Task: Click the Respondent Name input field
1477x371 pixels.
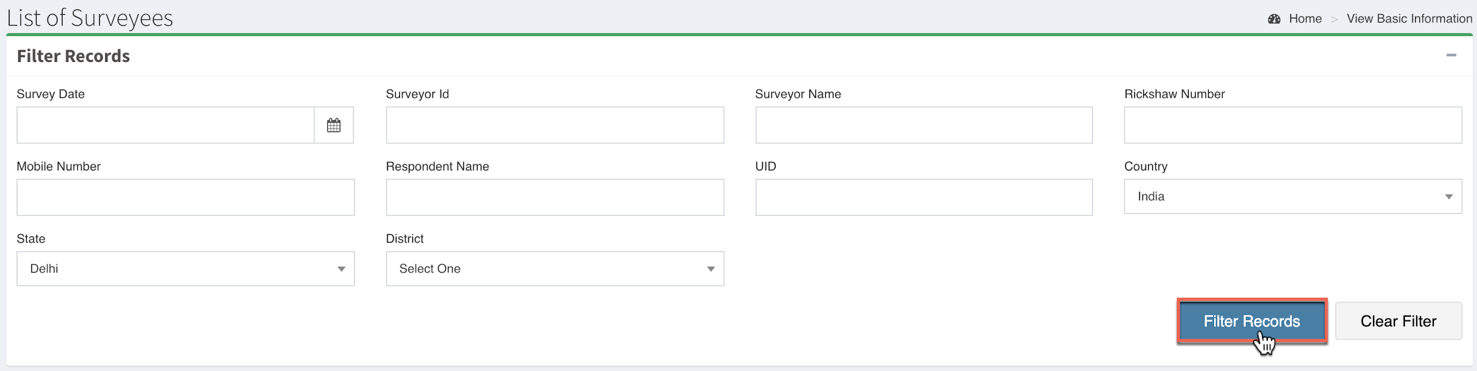Action: pyautogui.click(x=555, y=198)
